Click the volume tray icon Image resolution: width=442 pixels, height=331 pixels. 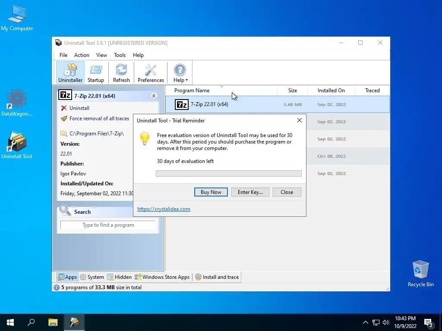point(386,322)
